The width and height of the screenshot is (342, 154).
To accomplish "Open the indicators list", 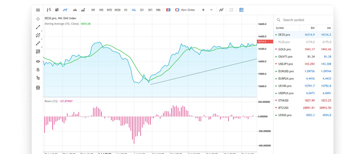I will click(x=221, y=10).
